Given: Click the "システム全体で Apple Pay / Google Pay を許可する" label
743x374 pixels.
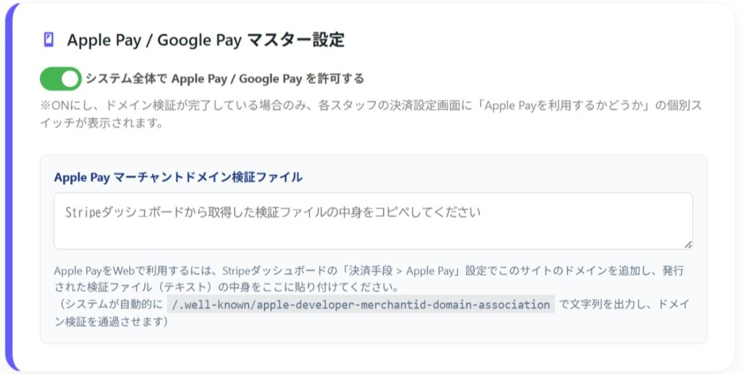Looking at the screenshot, I should click(x=225, y=79).
